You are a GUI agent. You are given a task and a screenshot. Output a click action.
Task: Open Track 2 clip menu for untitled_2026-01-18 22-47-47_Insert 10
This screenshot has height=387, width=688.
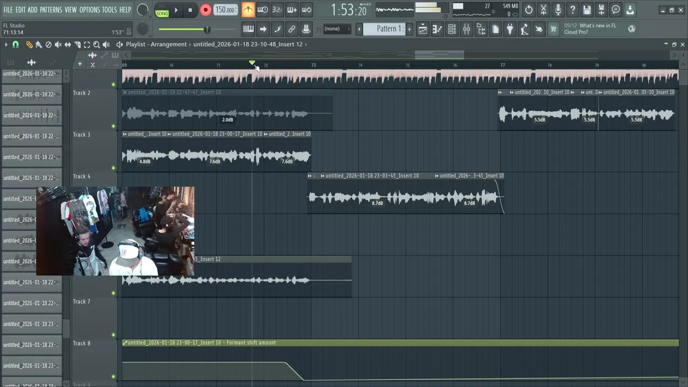125,92
